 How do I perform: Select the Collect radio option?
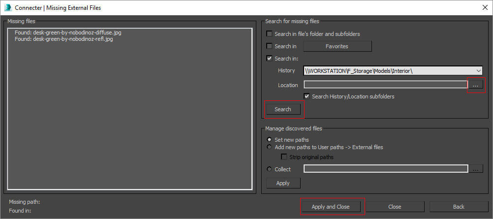pyautogui.click(x=269, y=169)
